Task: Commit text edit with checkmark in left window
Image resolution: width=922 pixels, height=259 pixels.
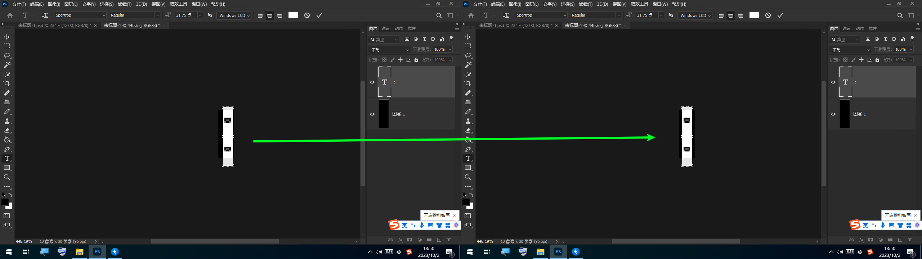Action: click(x=319, y=15)
